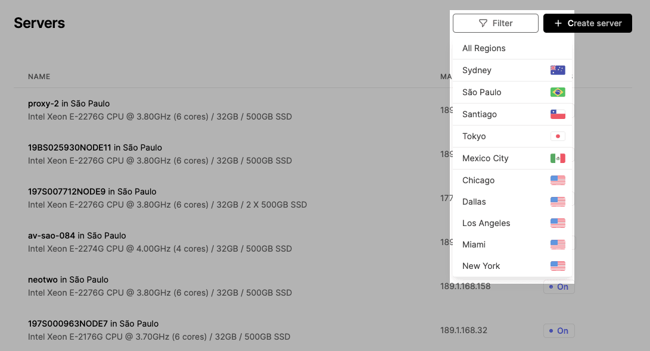The height and width of the screenshot is (351, 650).
Task: Click the Brazilian flag next to São Paulo
Action: 558,92
